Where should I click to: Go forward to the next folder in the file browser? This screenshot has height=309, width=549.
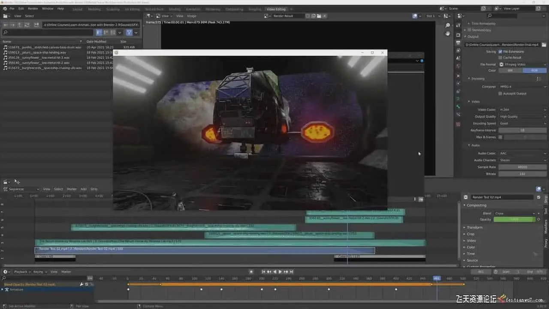click(x=12, y=25)
